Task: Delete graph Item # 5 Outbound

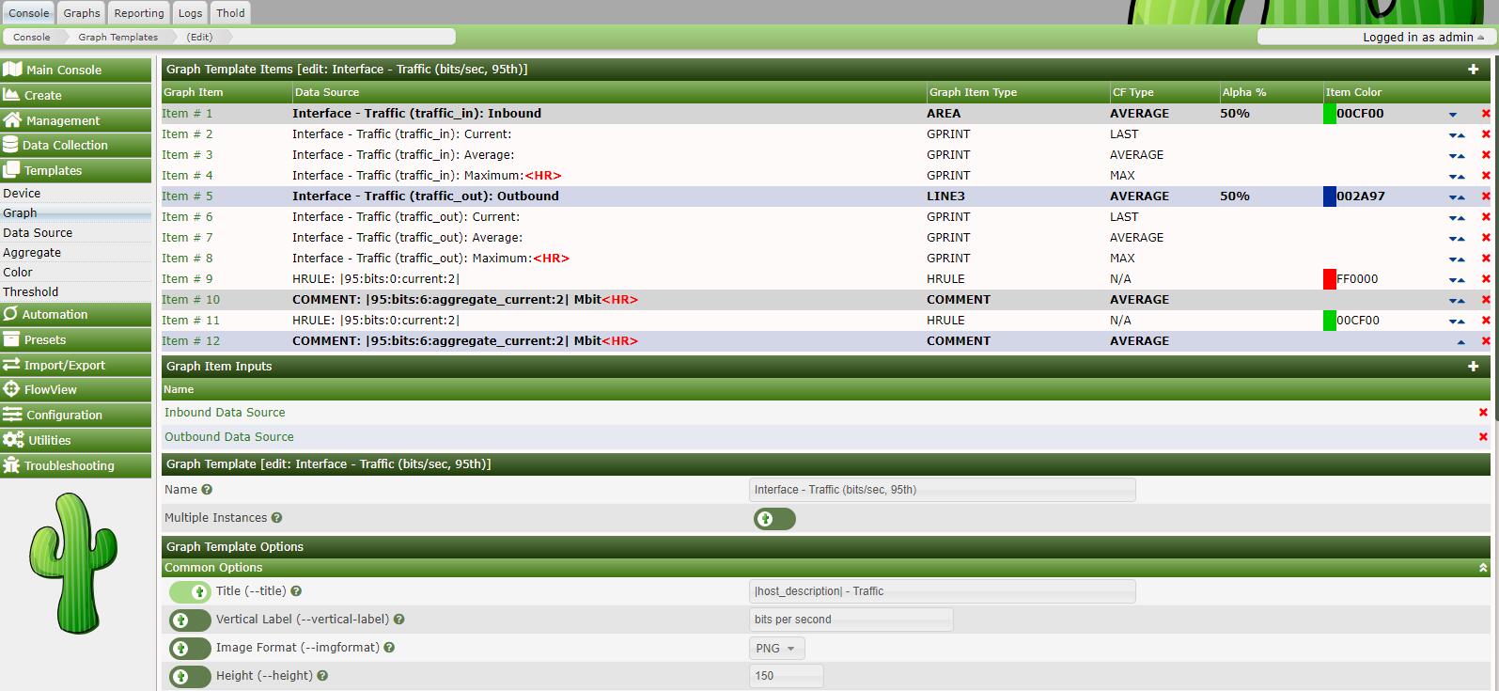Action: pos(1486,196)
